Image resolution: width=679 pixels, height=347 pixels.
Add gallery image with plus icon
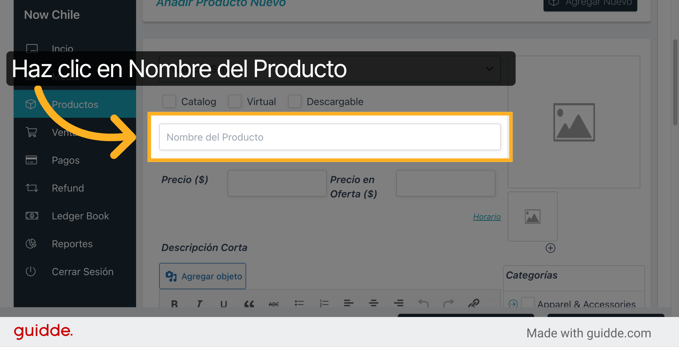pyautogui.click(x=551, y=248)
